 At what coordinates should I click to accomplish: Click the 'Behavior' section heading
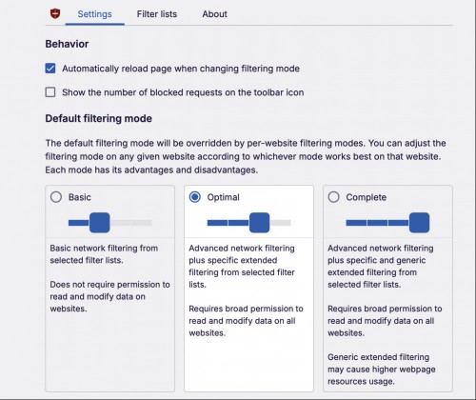coord(67,44)
